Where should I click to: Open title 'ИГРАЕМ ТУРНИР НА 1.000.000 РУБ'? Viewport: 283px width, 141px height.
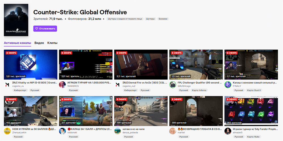90,83
